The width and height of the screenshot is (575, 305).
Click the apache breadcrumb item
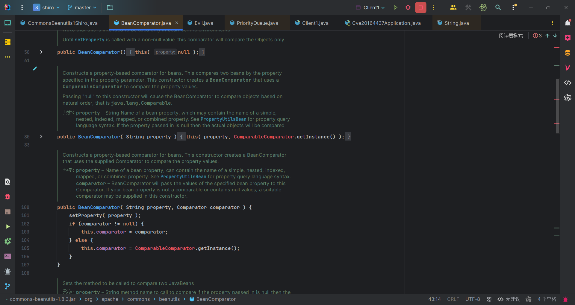pos(110,299)
